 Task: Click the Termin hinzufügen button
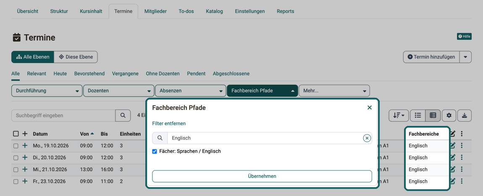click(431, 57)
